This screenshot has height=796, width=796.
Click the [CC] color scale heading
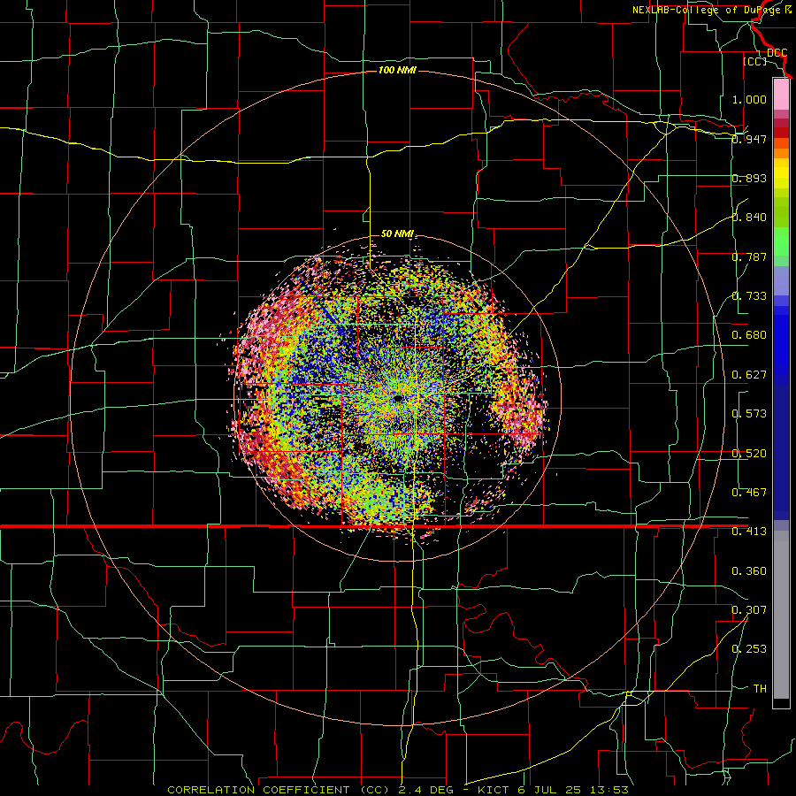(755, 61)
